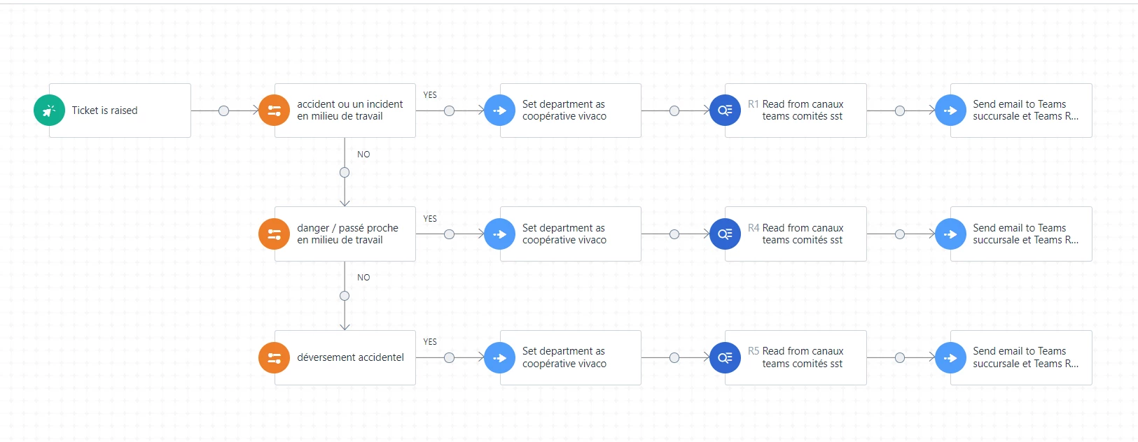This screenshot has height=442, width=1138.
Task: Open the R4 Read from canaux reader icon
Action: point(725,234)
